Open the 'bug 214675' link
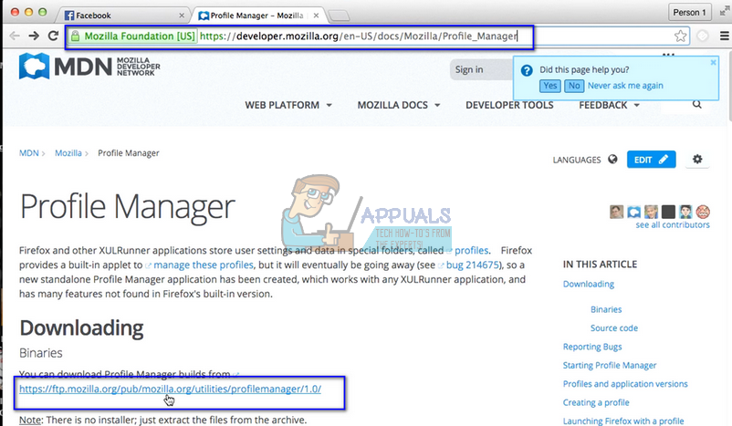This screenshot has height=426, width=732. point(473,265)
